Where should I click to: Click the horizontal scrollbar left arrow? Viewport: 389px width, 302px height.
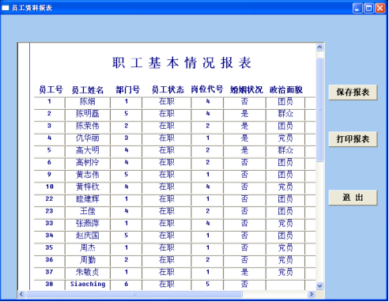click(21, 294)
